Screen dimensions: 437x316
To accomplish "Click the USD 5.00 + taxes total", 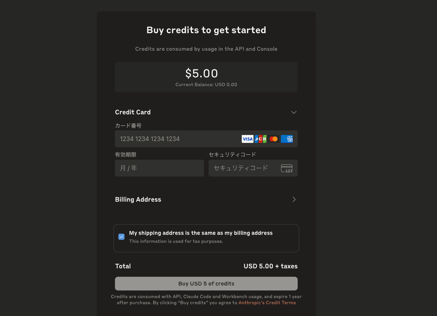I will pyautogui.click(x=270, y=266).
